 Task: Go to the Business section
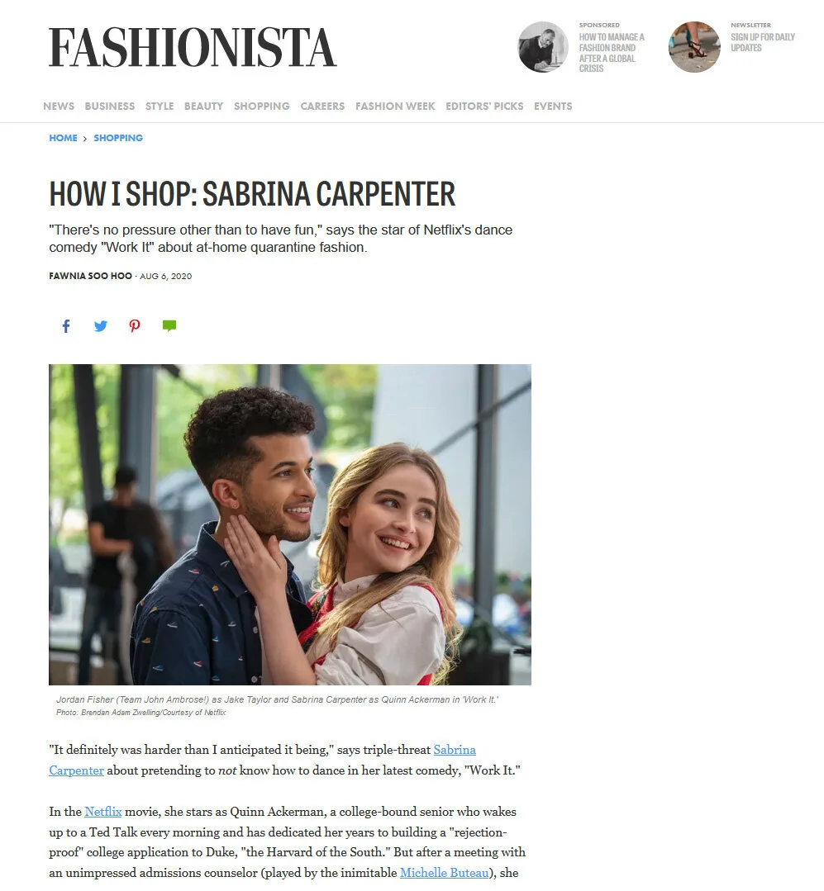click(110, 107)
